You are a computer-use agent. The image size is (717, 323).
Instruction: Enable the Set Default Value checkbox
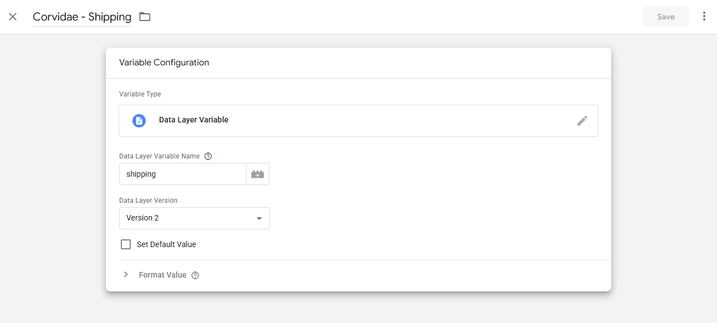(x=126, y=244)
